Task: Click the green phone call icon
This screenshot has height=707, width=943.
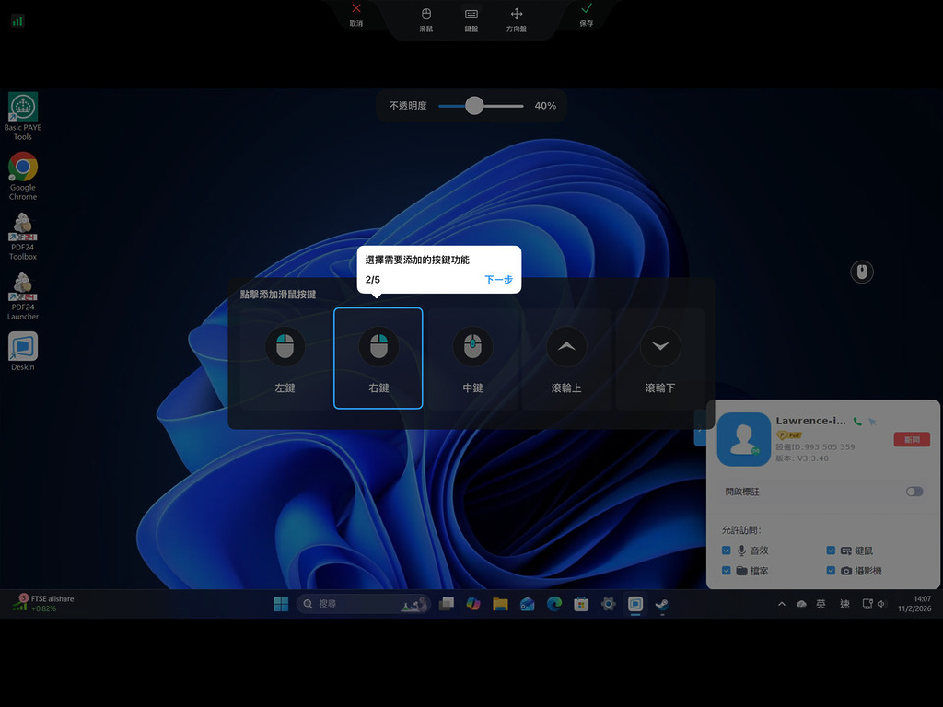Action: pyautogui.click(x=858, y=420)
